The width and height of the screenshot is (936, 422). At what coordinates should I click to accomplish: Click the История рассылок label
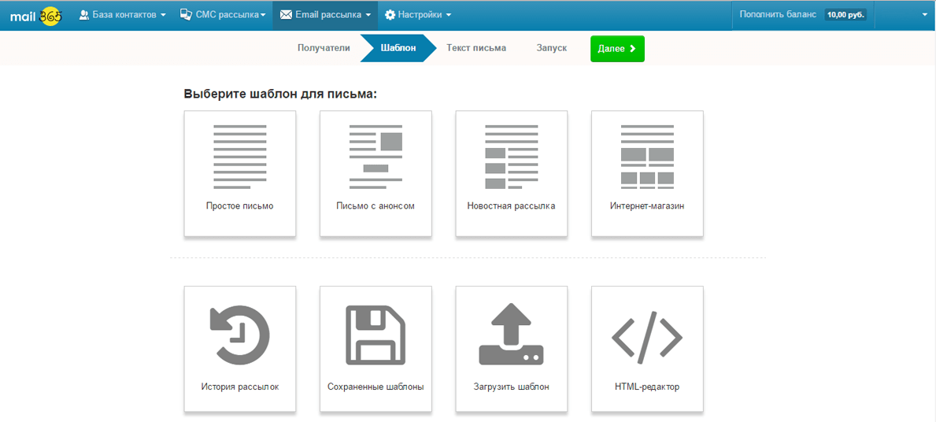click(x=240, y=387)
